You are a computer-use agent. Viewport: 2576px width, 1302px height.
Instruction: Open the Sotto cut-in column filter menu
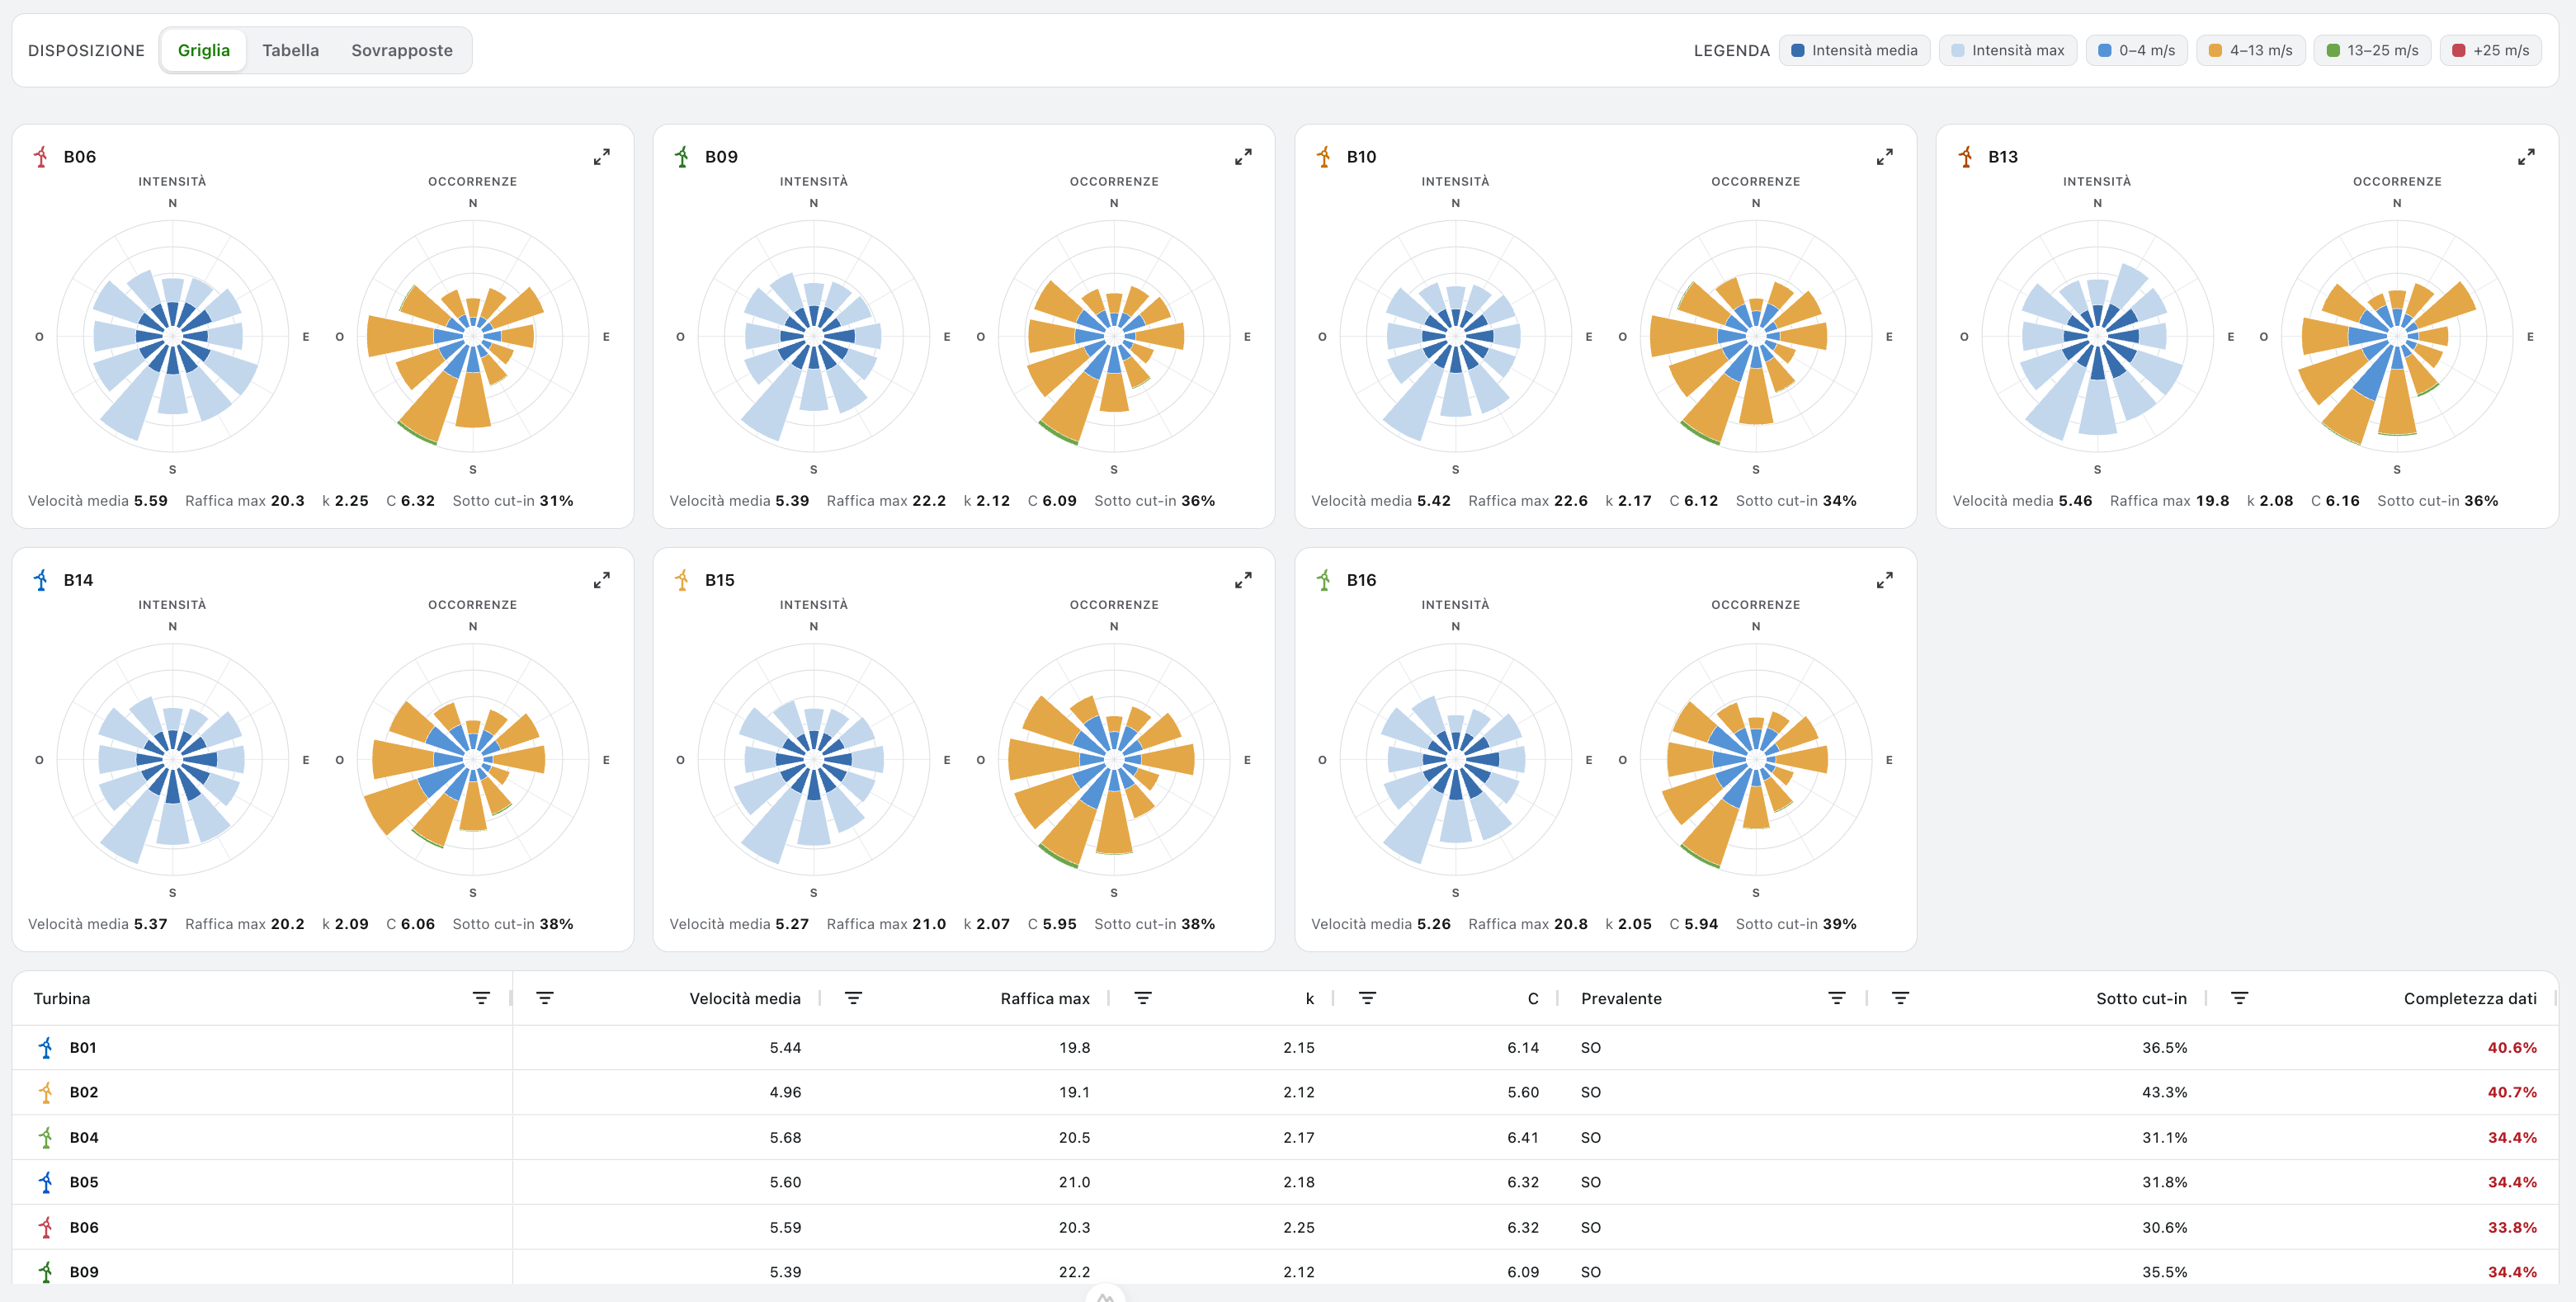pyautogui.click(x=1901, y=998)
